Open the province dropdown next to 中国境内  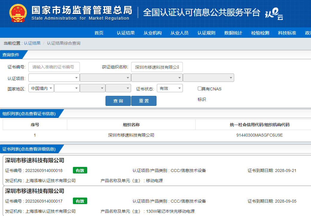click(x=67, y=88)
